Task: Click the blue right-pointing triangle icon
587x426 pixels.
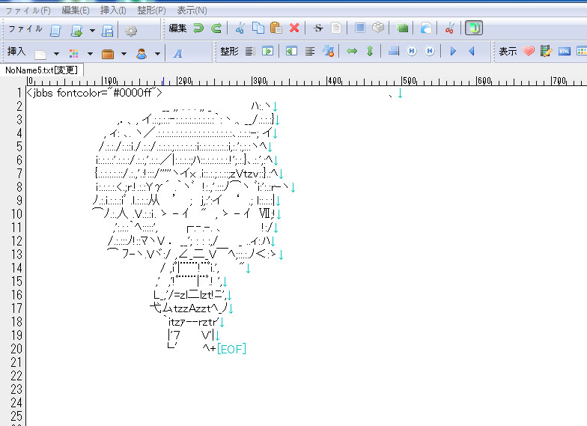Action: point(453,52)
